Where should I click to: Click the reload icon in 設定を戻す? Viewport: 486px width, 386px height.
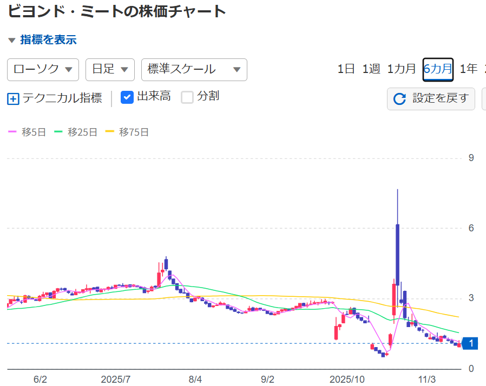(399, 99)
